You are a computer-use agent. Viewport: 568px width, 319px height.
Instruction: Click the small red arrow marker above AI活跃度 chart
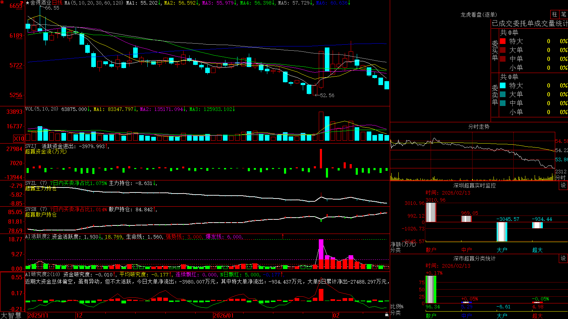click(x=283, y=236)
